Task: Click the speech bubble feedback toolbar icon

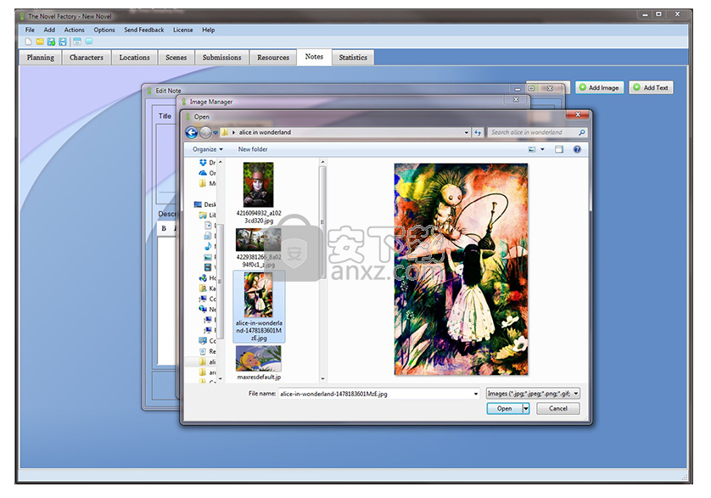Action: point(89,42)
